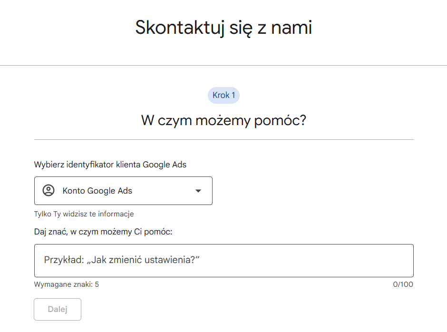Click the 'W czym możemy pomóc?' heading
The width and height of the screenshot is (447, 332).
224,120
